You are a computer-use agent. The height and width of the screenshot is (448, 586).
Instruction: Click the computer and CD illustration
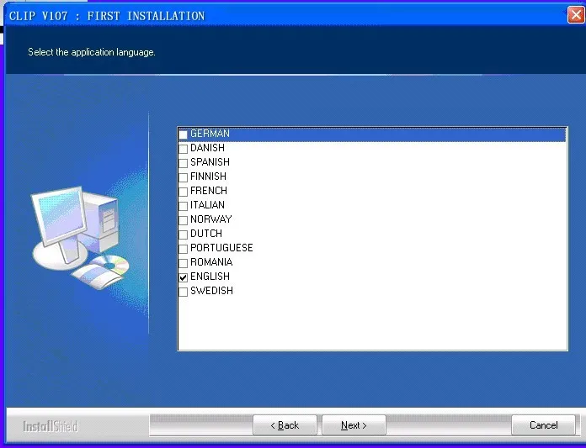click(80, 238)
